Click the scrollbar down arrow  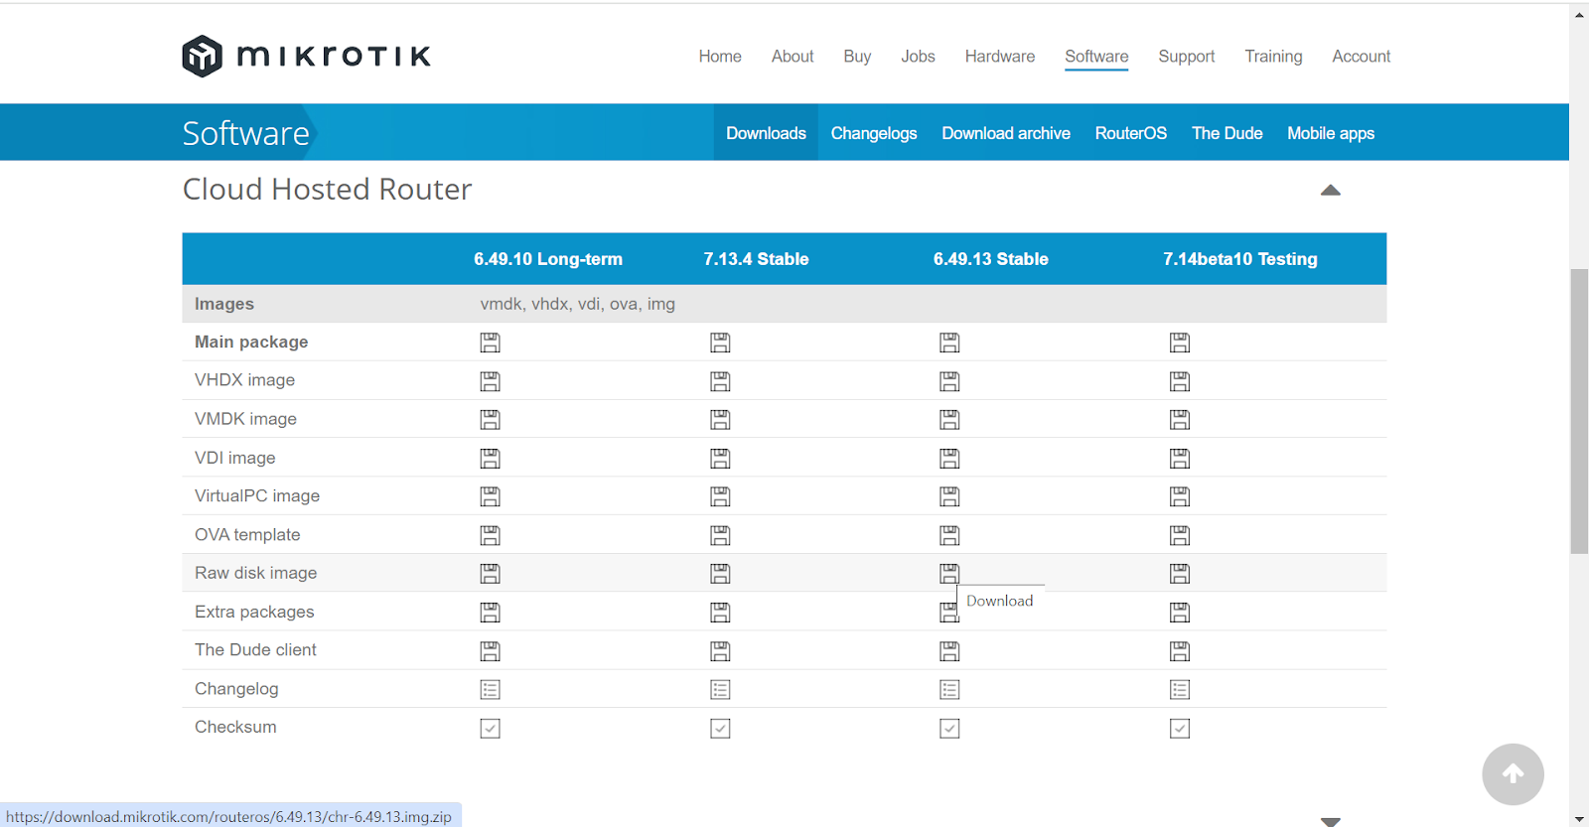coord(1579,819)
